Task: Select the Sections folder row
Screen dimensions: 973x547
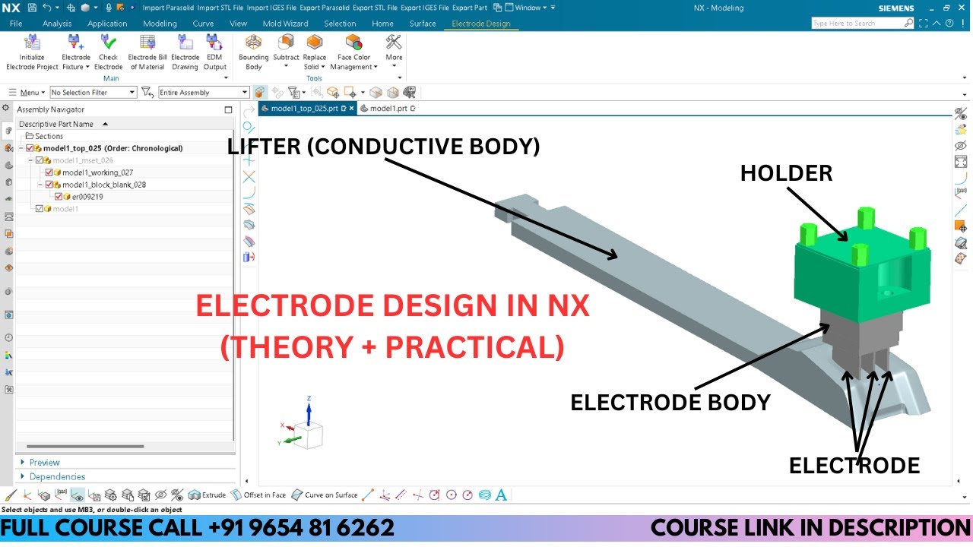Action: coord(125,136)
